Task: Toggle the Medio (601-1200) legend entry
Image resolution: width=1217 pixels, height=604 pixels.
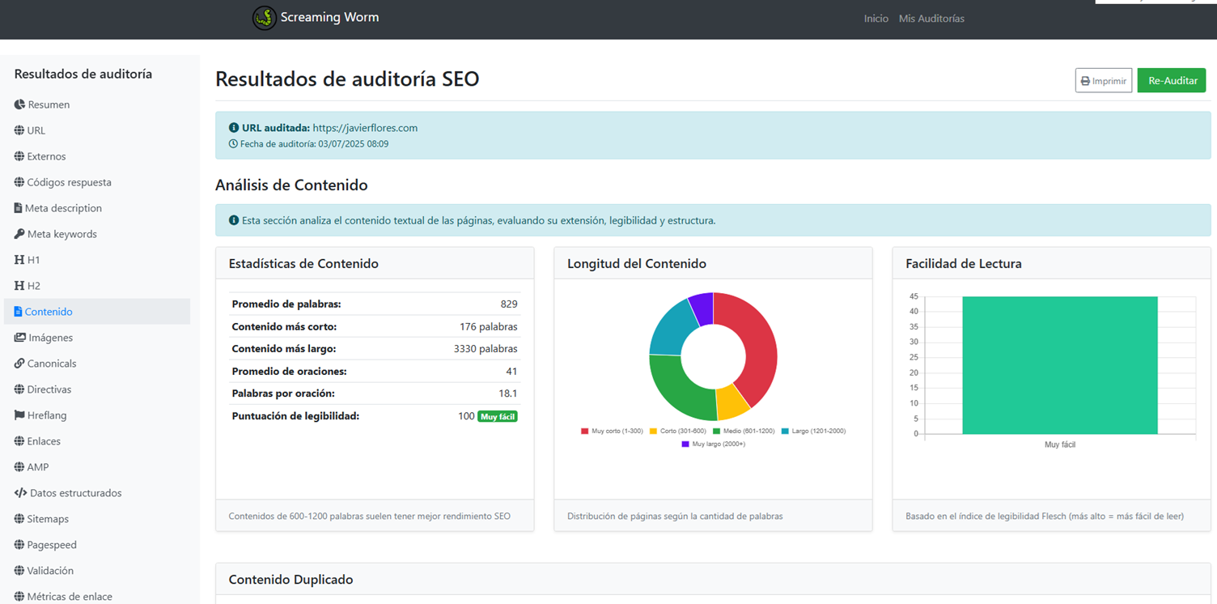Action: pos(744,432)
